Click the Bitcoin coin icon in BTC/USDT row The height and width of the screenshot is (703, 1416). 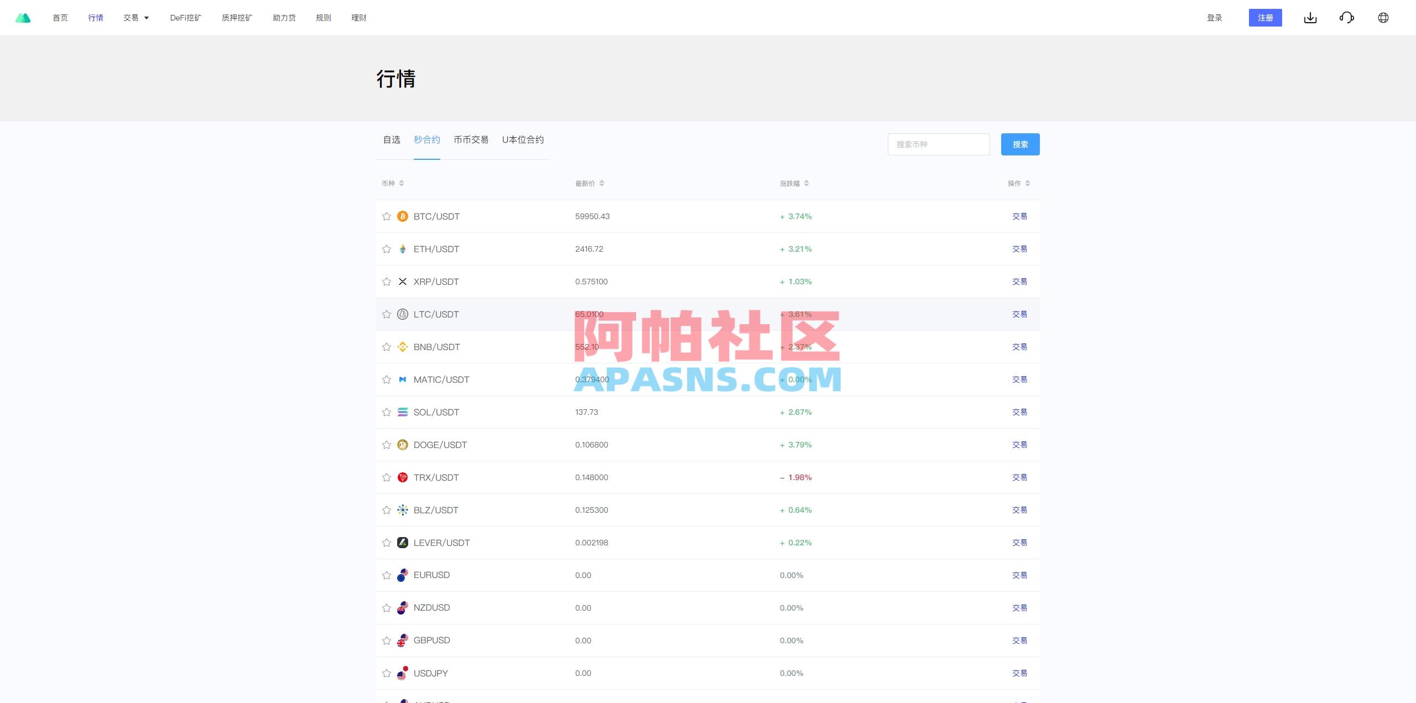(403, 216)
